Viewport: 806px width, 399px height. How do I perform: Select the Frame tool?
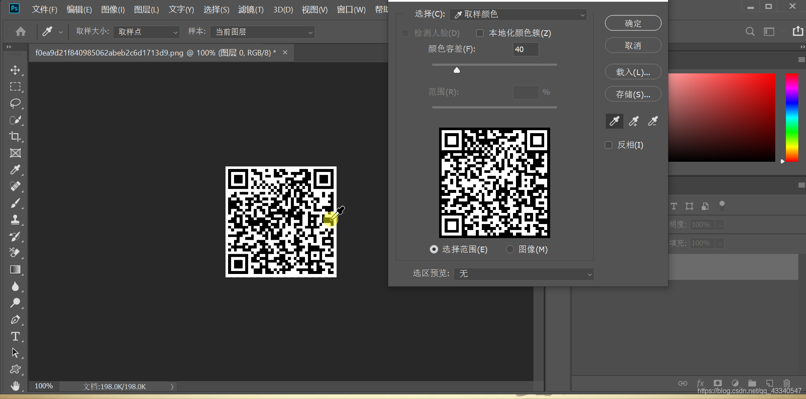[15, 153]
